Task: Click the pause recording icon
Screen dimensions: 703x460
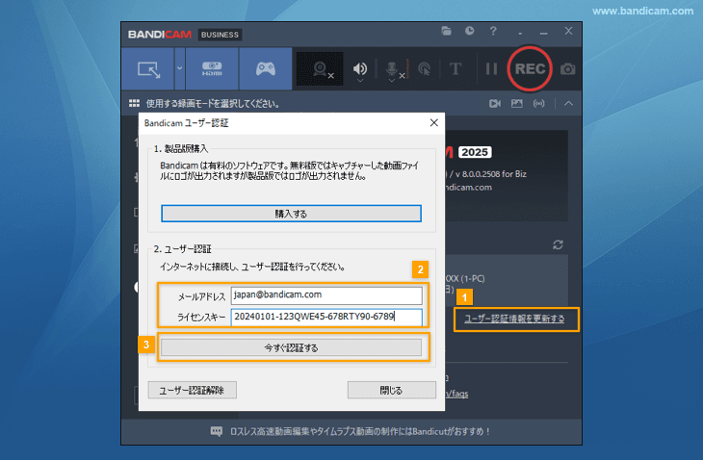Action: 491,69
